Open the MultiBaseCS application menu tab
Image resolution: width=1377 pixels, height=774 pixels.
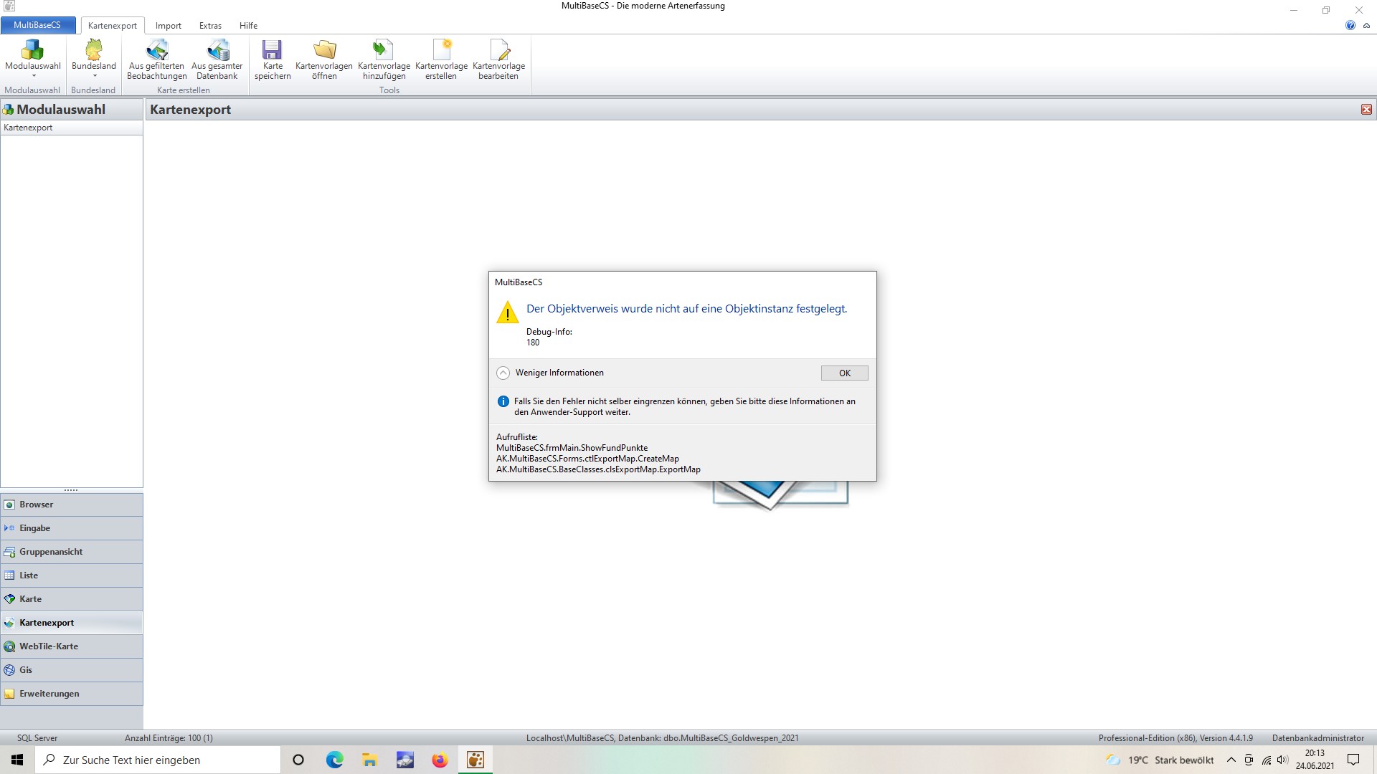click(x=37, y=25)
